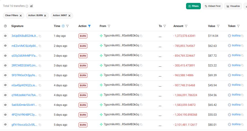The height and width of the screenshot is (131, 247).
Task: Select amount - 2,101,481.112617
Action: (185, 125)
